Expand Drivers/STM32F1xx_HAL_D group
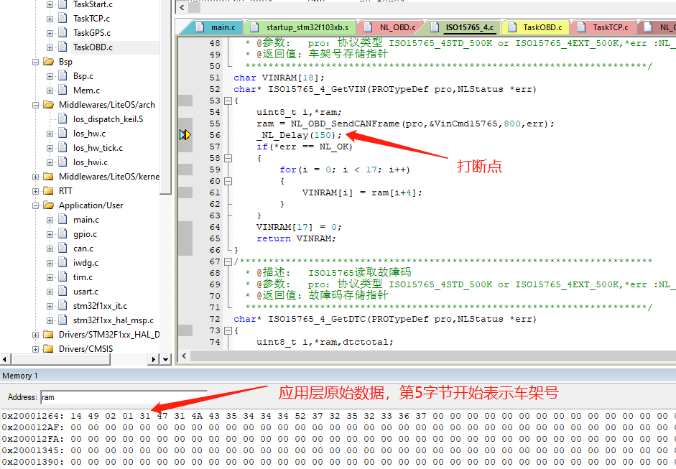The image size is (676, 469). click(36, 335)
